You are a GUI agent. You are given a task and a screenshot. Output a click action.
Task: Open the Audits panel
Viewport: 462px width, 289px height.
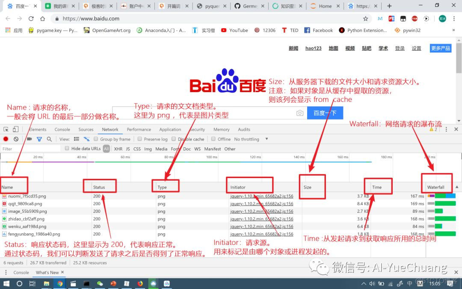244,129
